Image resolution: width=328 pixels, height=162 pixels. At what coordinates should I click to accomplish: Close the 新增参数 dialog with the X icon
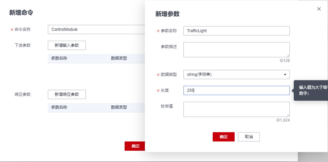click(x=319, y=9)
